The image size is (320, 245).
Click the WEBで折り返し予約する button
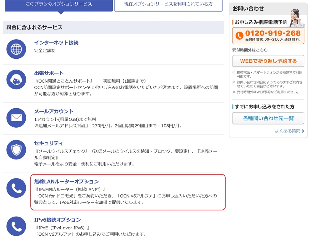click(268, 61)
